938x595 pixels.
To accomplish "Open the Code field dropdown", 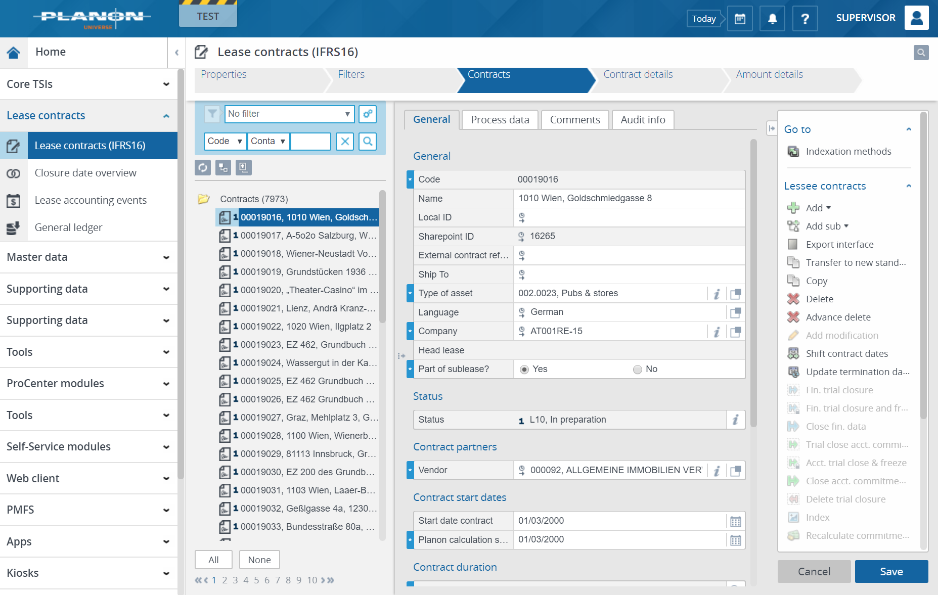I will coord(225,141).
